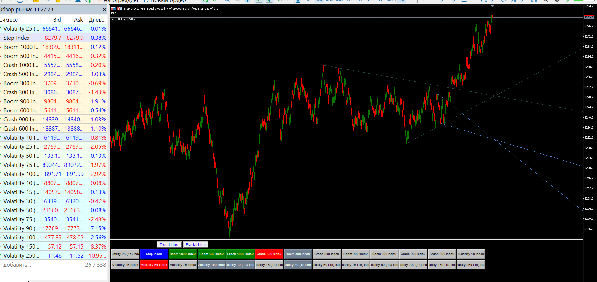Switch chart to Boom 600 Index button
Screen dimensions: 597x282
point(384,254)
